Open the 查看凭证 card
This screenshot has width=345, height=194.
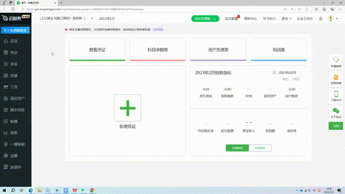tap(97, 50)
